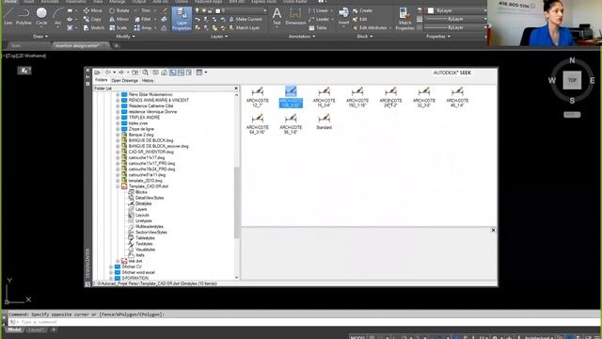Screen dimensions: 602x339
Task: Select Dimstyles under Template_CAD-SR.dwt
Action: coord(144,203)
